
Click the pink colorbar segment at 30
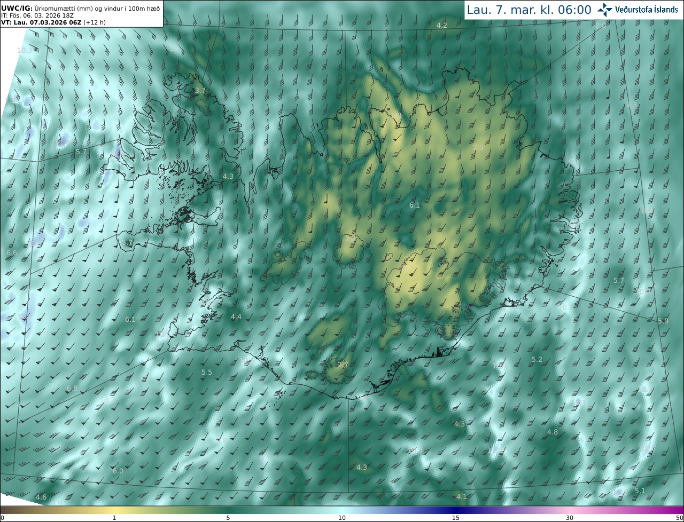coord(570,510)
